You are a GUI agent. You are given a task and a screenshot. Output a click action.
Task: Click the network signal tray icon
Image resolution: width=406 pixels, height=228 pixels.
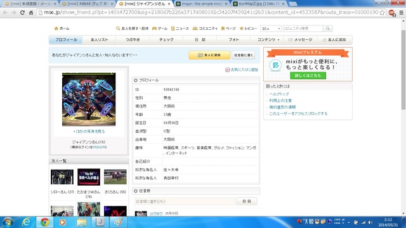coord(363,222)
